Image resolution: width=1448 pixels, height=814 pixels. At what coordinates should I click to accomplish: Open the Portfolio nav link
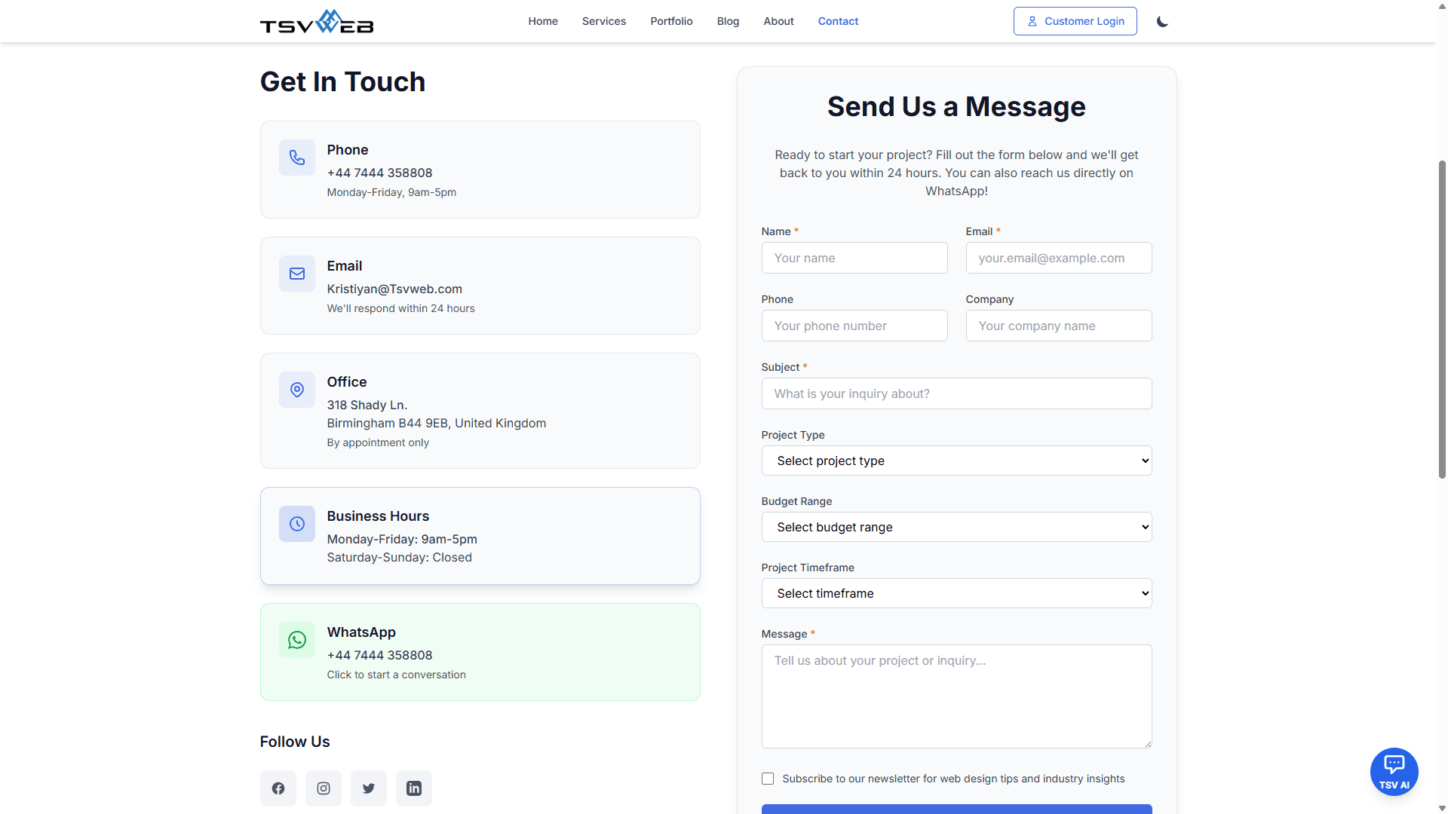coord(671,21)
